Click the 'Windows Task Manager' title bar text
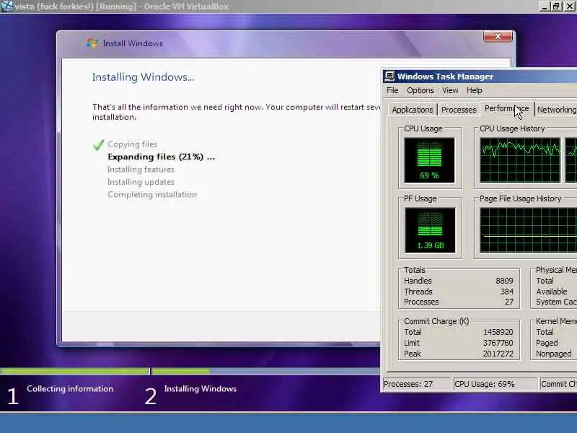The height and width of the screenshot is (433, 577). click(445, 76)
